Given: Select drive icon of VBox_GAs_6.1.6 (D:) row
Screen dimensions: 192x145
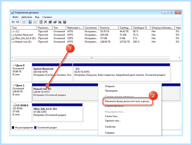Looking at the screenshot, I should tap(13, 38).
